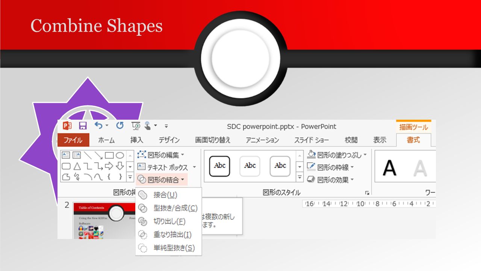Select the straight line shape
This screenshot has width=481, height=271.
point(88,155)
